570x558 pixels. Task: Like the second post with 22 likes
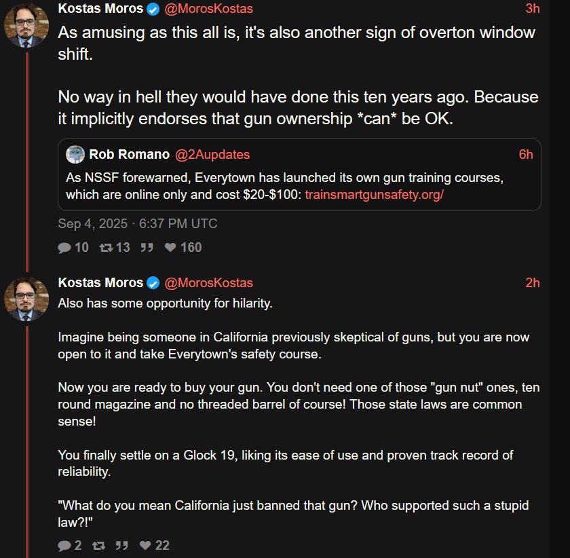(145, 545)
